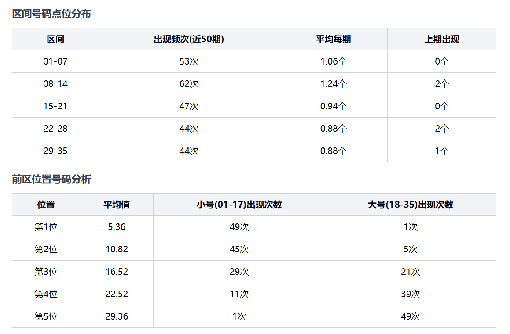The width and height of the screenshot is (510, 334).
Task: Select the 出现频次(近50期) column header
Action: click(x=189, y=39)
